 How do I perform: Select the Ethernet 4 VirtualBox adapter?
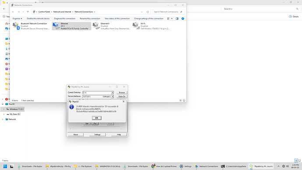(111, 26)
